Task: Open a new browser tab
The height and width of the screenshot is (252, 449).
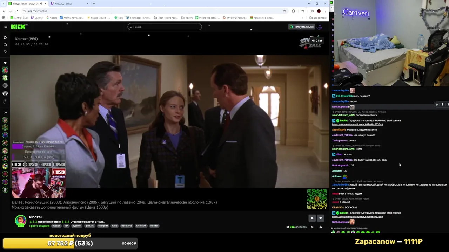Action: pyautogui.click(x=94, y=3)
